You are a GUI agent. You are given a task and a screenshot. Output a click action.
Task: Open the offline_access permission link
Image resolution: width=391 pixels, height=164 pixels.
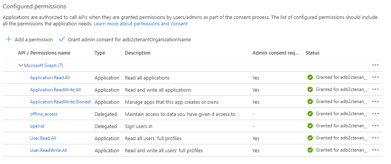point(44,114)
